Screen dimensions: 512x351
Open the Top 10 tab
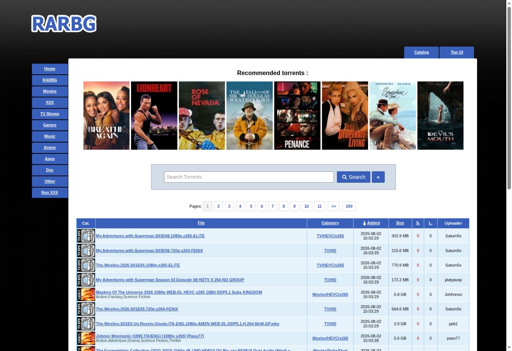pyautogui.click(x=457, y=52)
